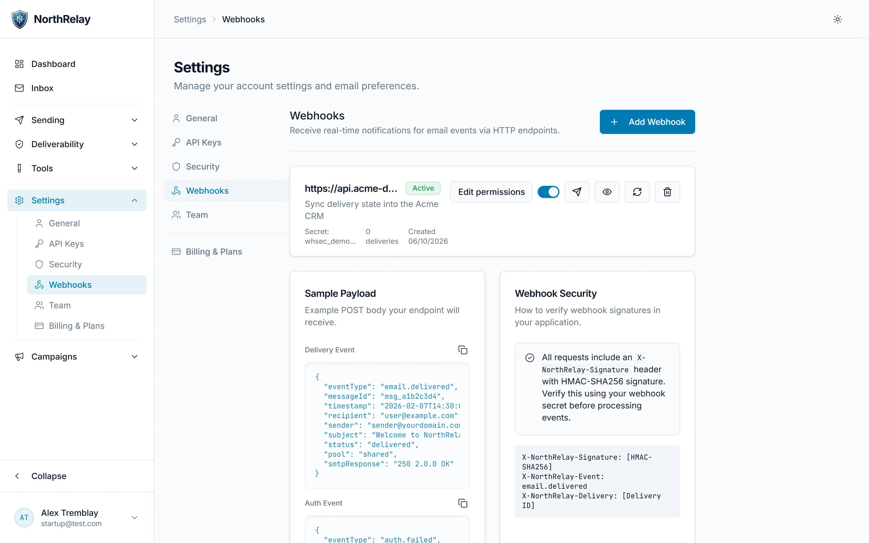Select Billing & Plans in sidebar submenu
Viewport: 869px width, 543px height.
click(87, 326)
